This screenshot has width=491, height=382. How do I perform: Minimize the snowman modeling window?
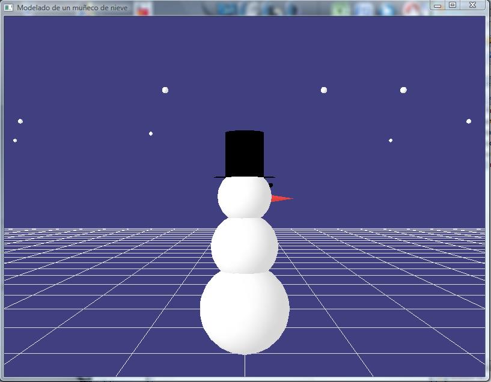point(438,5)
